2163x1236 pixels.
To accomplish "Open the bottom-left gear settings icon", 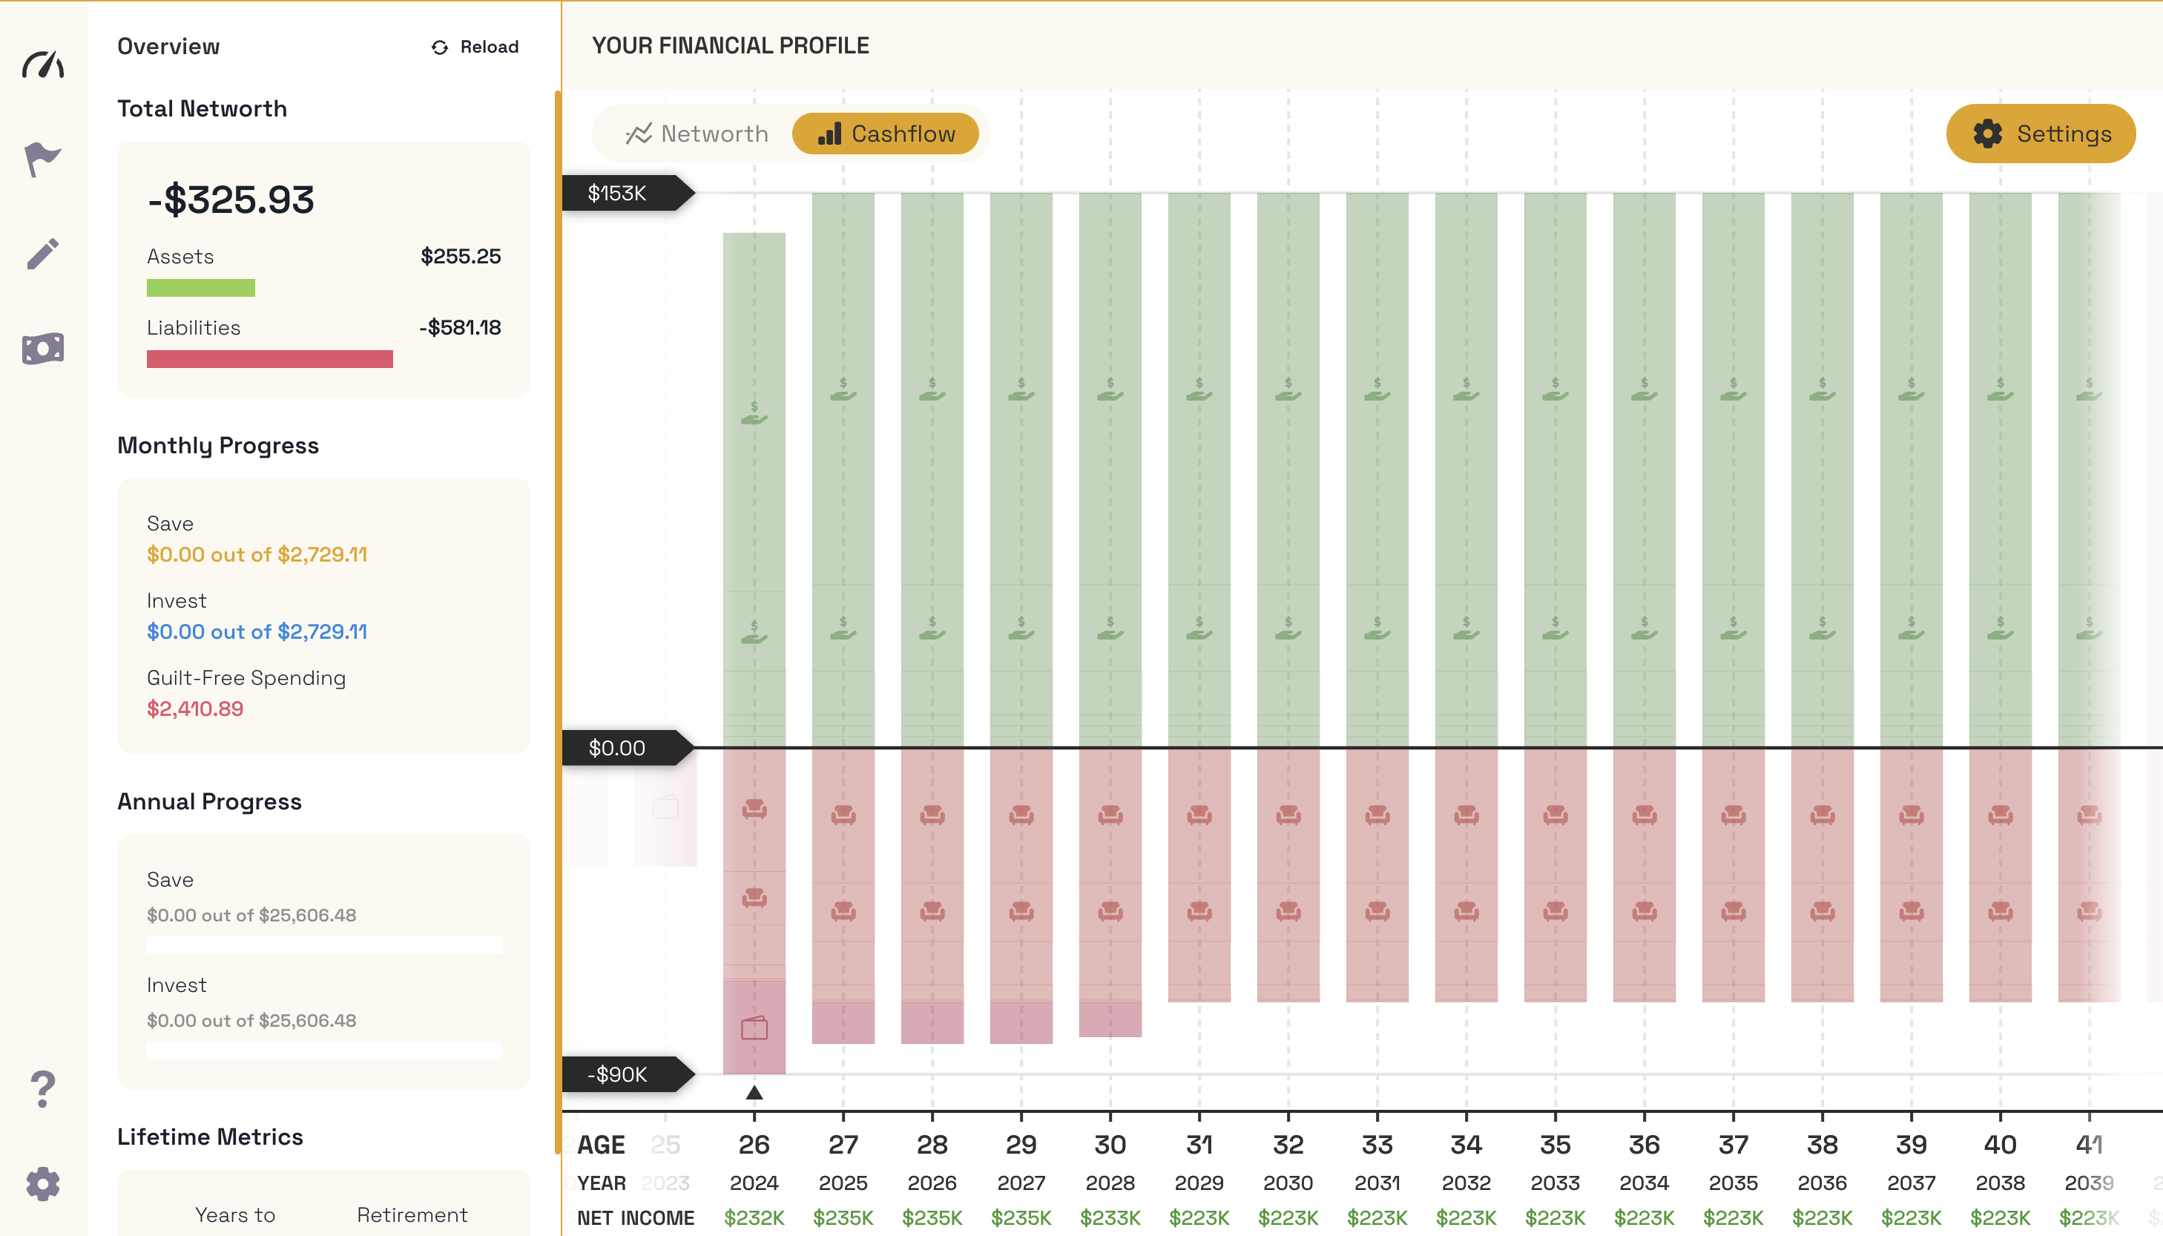I will [x=42, y=1183].
